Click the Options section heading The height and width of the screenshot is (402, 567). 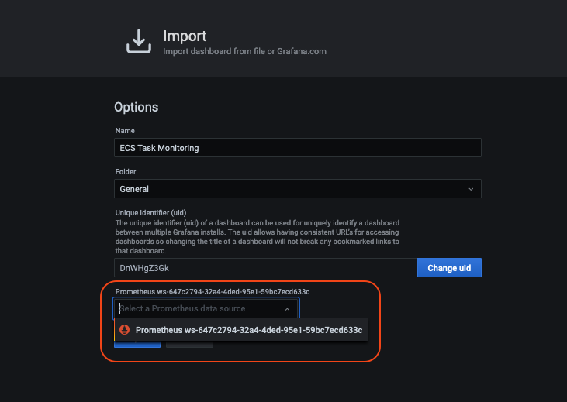tap(137, 107)
